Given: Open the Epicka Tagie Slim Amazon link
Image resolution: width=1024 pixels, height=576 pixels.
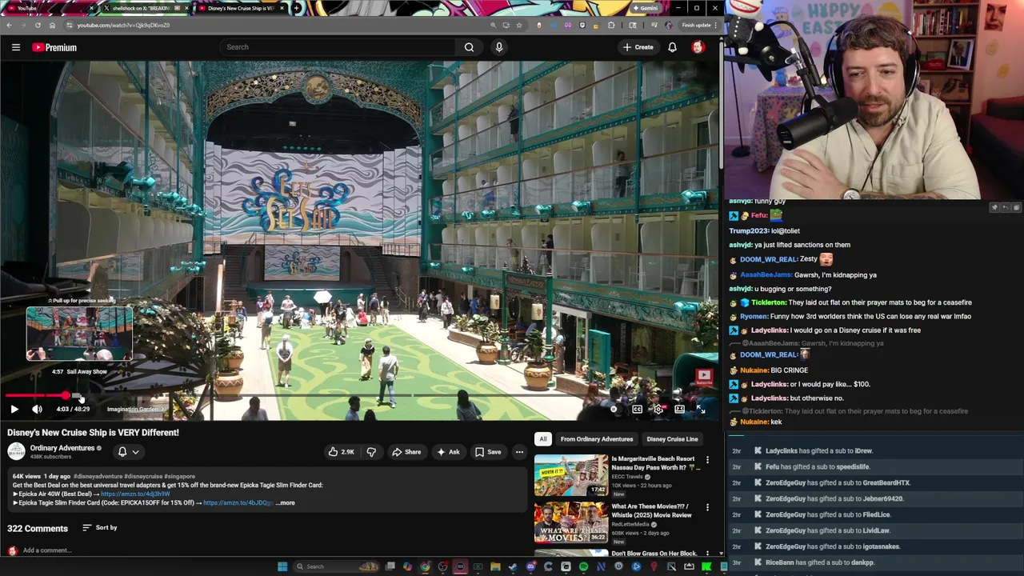Looking at the screenshot, I should coord(238,502).
